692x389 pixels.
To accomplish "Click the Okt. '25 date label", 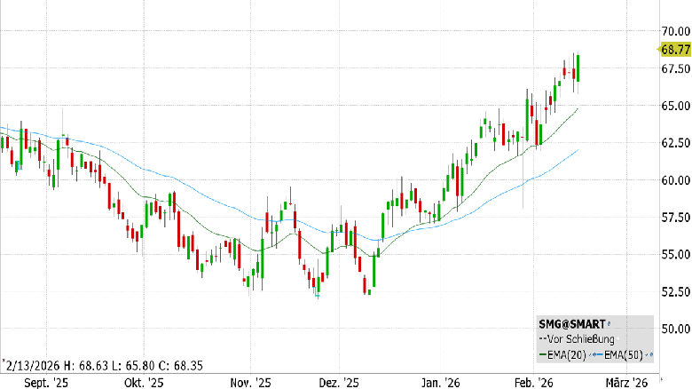I will (144, 383).
